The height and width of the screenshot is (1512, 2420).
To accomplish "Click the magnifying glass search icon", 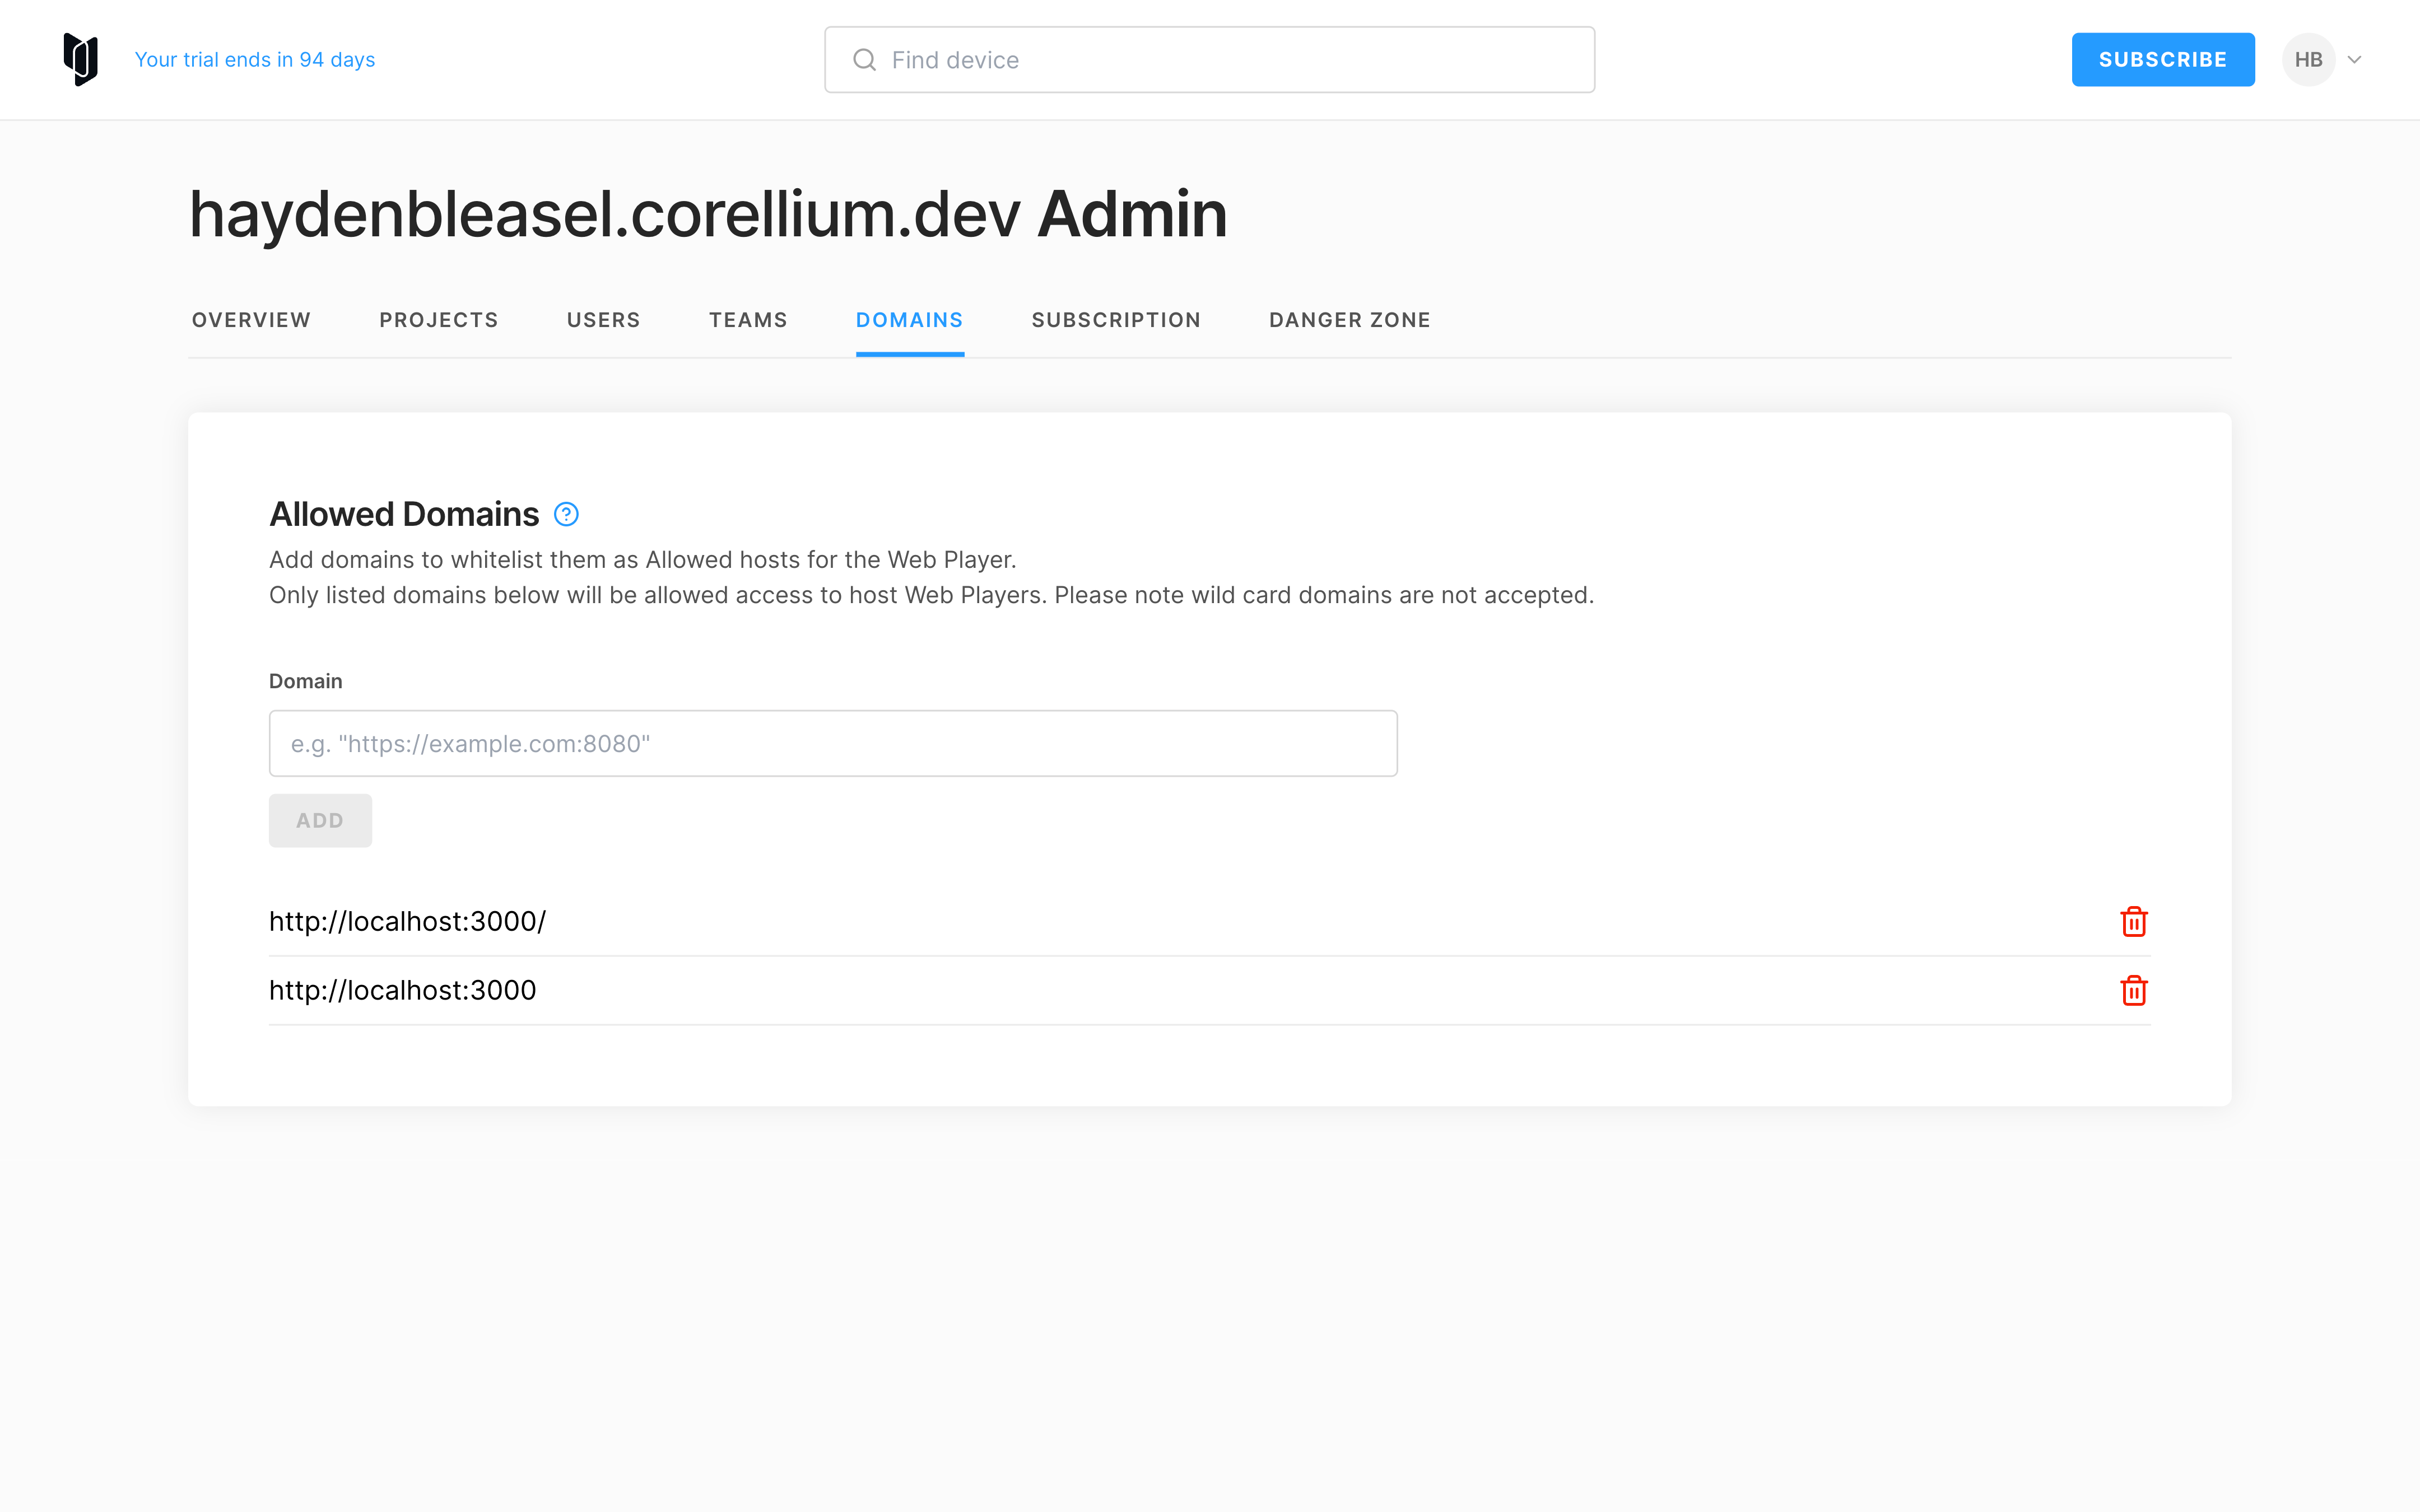I will (x=863, y=59).
